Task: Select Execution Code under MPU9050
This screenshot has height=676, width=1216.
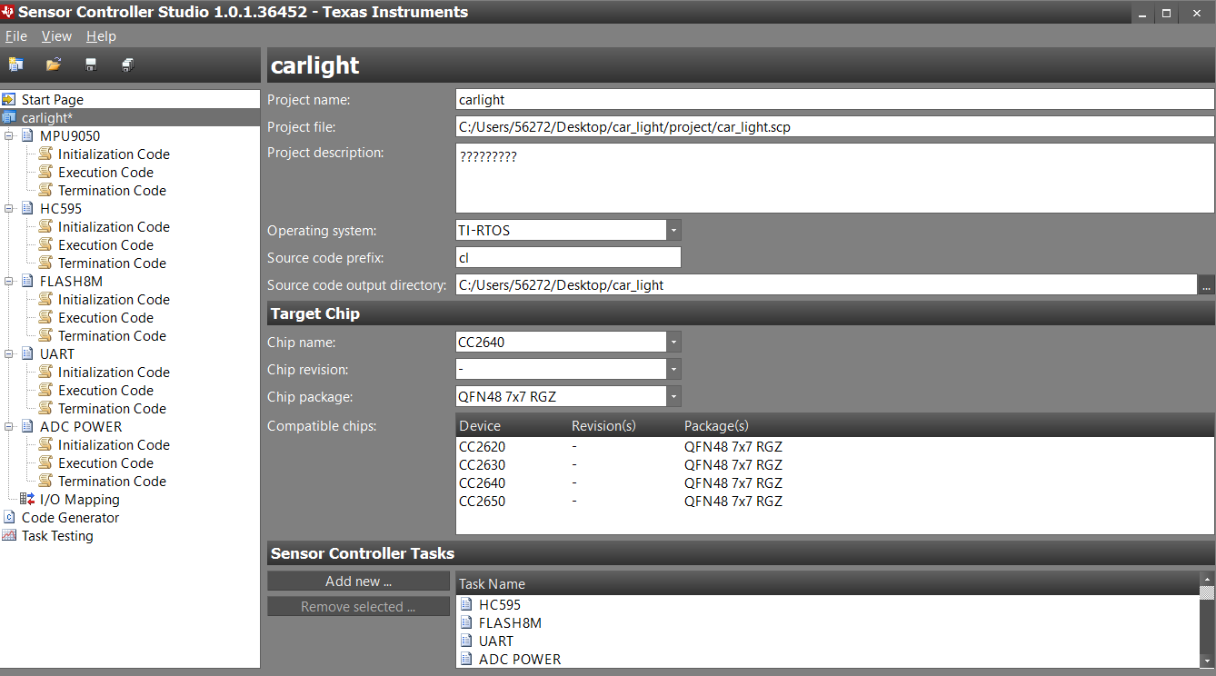Action: pyautogui.click(x=105, y=172)
